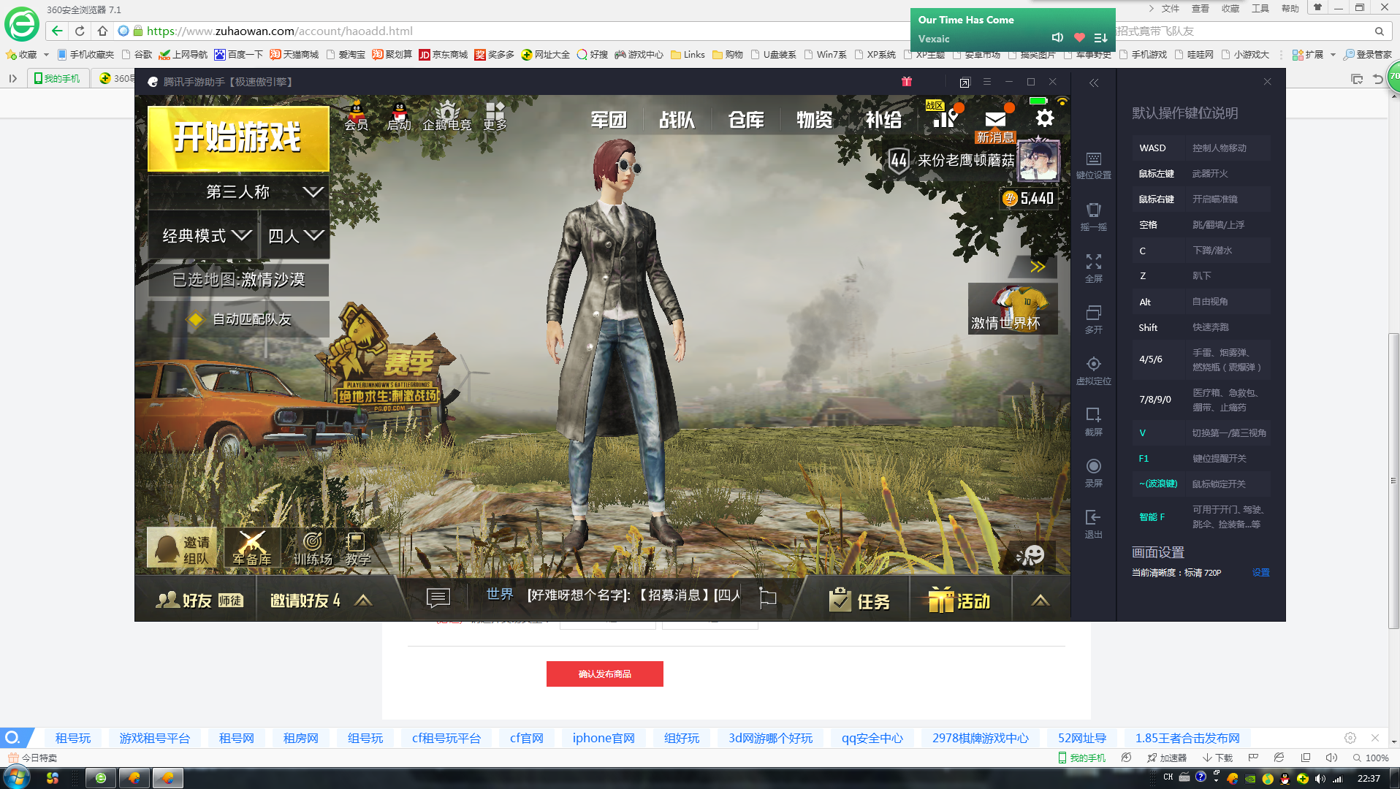Screen dimensions: 1400x789
Task: Open the 物资 supplies tab
Action: click(815, 120)
